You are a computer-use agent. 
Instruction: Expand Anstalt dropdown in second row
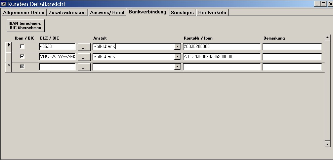tap(177, 57)
